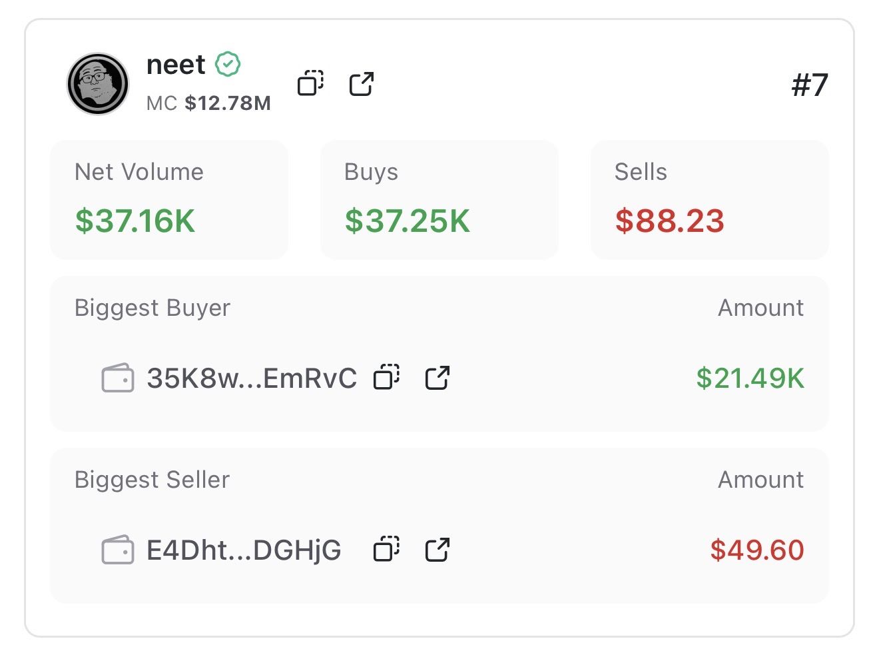The height and width of the screenshot is (657, 879).
Task: Click the wallet icon beside 35K8w...EmRvC
Action: pyautogui.click(x=117, y=378)
